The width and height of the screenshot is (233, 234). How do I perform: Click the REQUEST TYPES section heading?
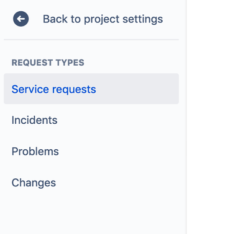(x=48, y=63)
